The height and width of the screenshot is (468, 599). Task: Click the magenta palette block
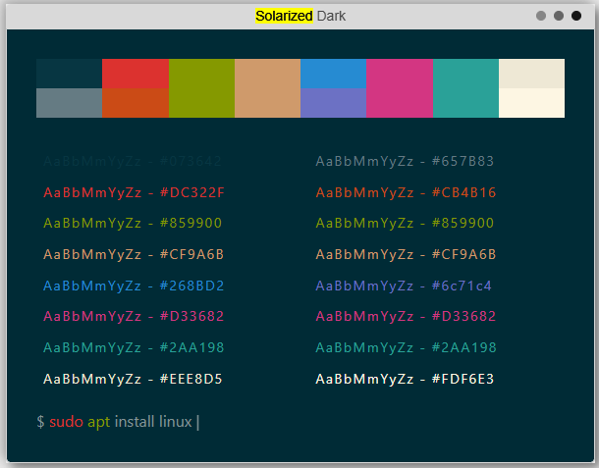[400, 88]
